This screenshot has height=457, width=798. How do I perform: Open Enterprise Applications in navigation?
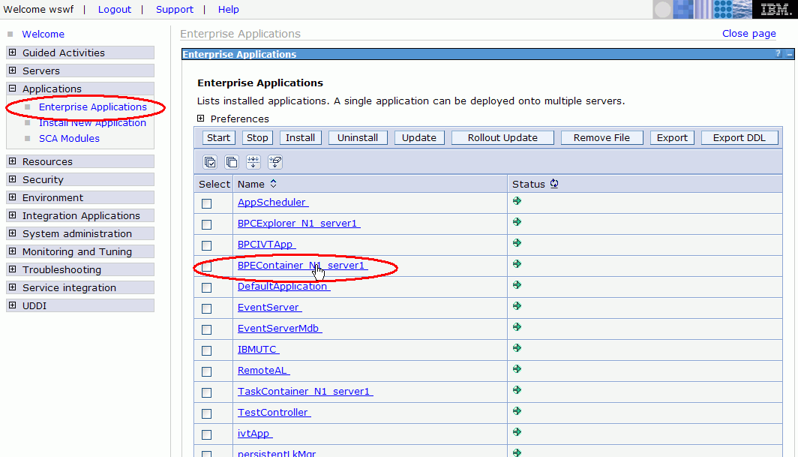pos(93,107)
